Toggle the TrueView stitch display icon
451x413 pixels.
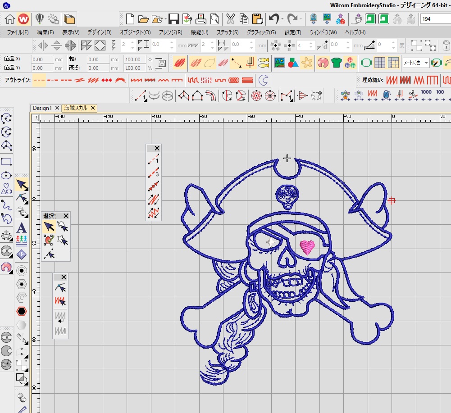click(x=180, y=63)
